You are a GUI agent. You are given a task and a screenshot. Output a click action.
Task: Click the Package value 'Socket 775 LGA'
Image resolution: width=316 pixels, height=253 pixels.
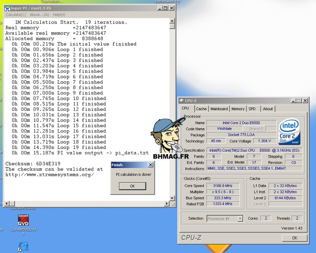(x=241, y=135)
